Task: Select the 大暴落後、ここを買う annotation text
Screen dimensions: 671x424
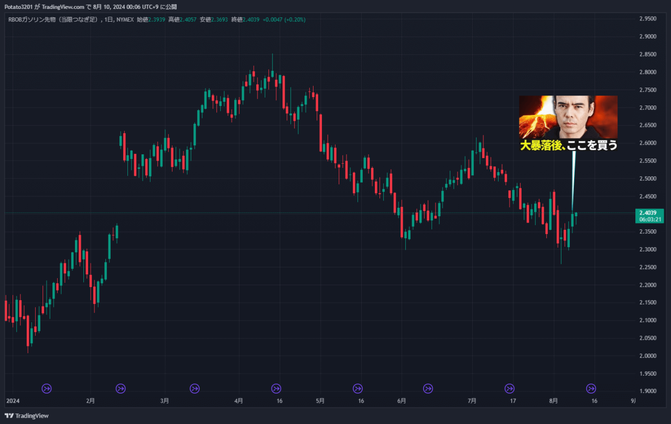Action: (568, 145)
